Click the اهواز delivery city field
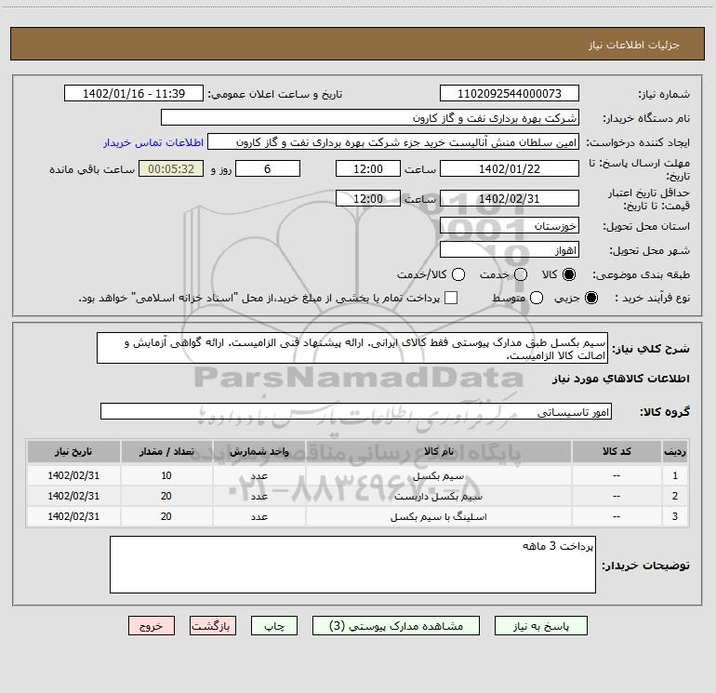716x693 pixels. tap(509, 250)
